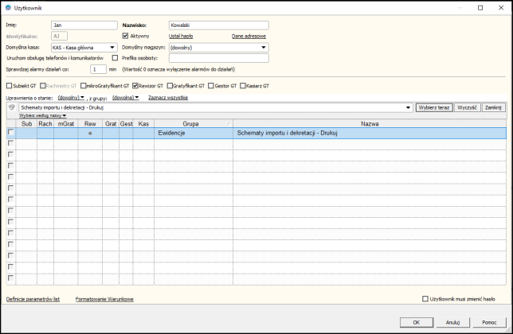Click the Wybierz teraz button
Image resolution: width=513 pixels, height=334 pixels.
(x=434, y=107)
